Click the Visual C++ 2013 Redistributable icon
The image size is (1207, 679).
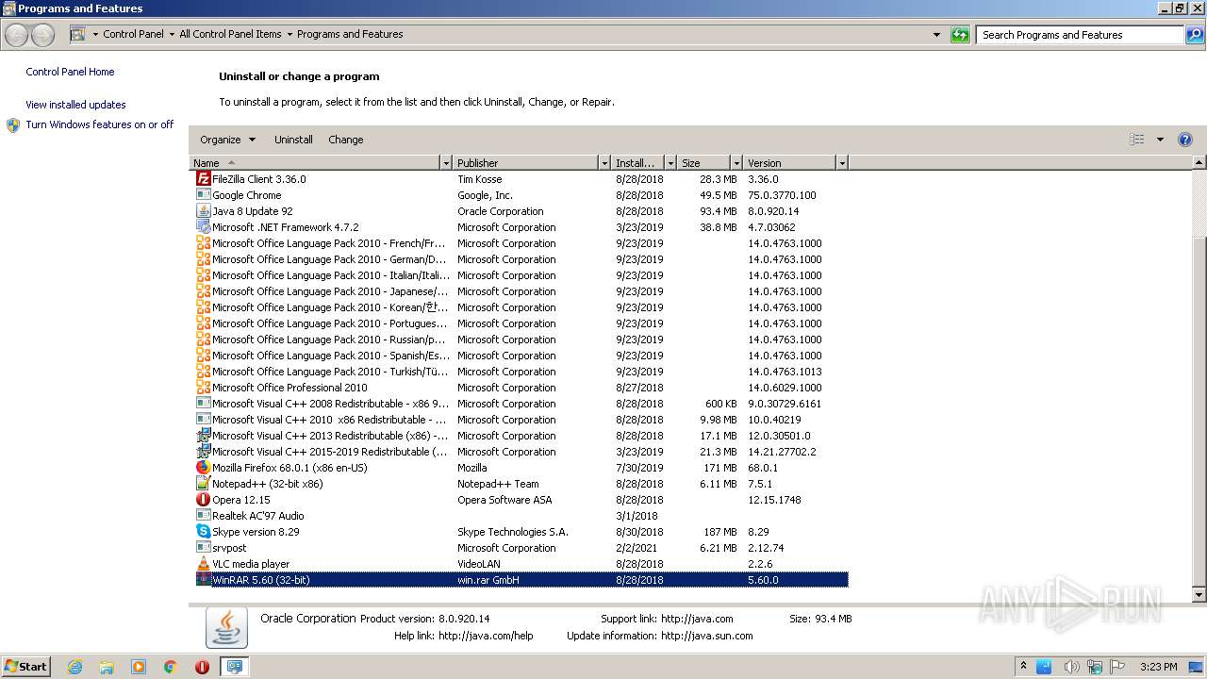click(x=203, y=435)
